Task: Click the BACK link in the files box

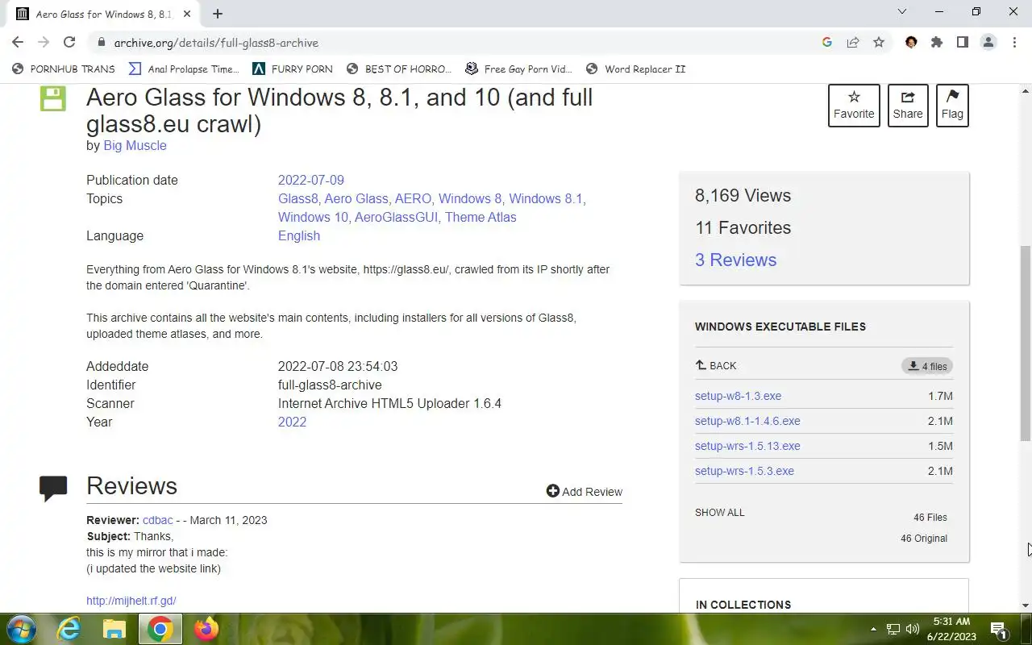Action: coord(716,365)
